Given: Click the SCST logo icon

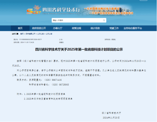Looking at the screenshot, I should (34, 10).
